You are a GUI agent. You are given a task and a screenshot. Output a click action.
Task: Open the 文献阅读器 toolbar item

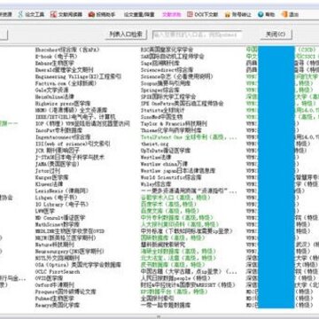[66, 14]
